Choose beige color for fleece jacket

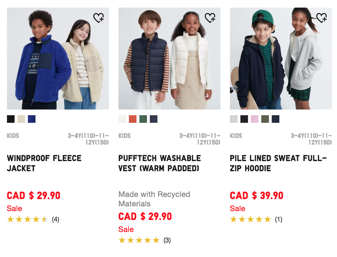tap(21, 119)
